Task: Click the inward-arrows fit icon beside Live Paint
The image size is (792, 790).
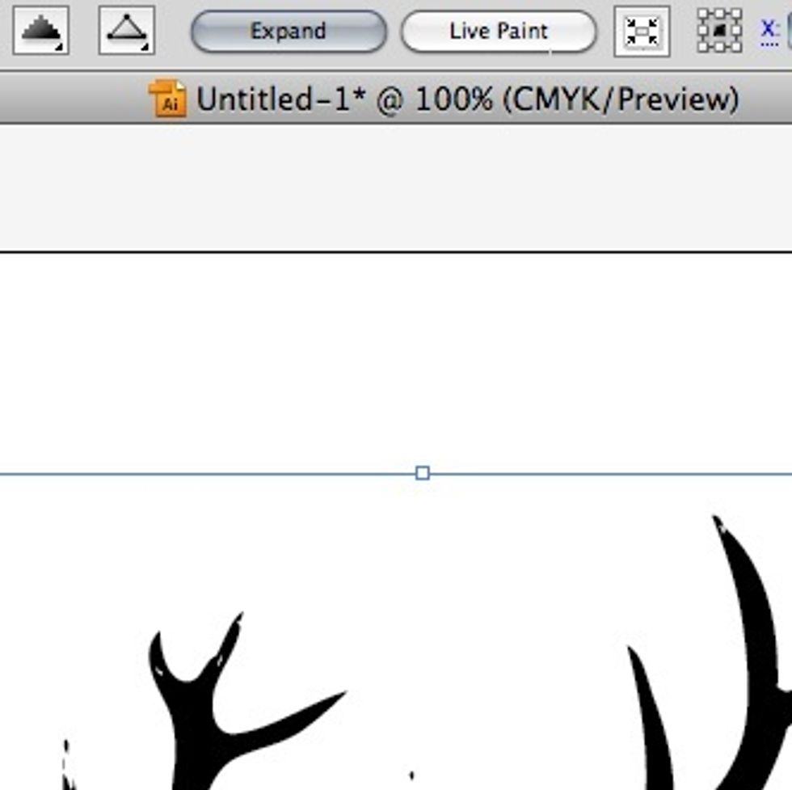Action: [642, 32]
